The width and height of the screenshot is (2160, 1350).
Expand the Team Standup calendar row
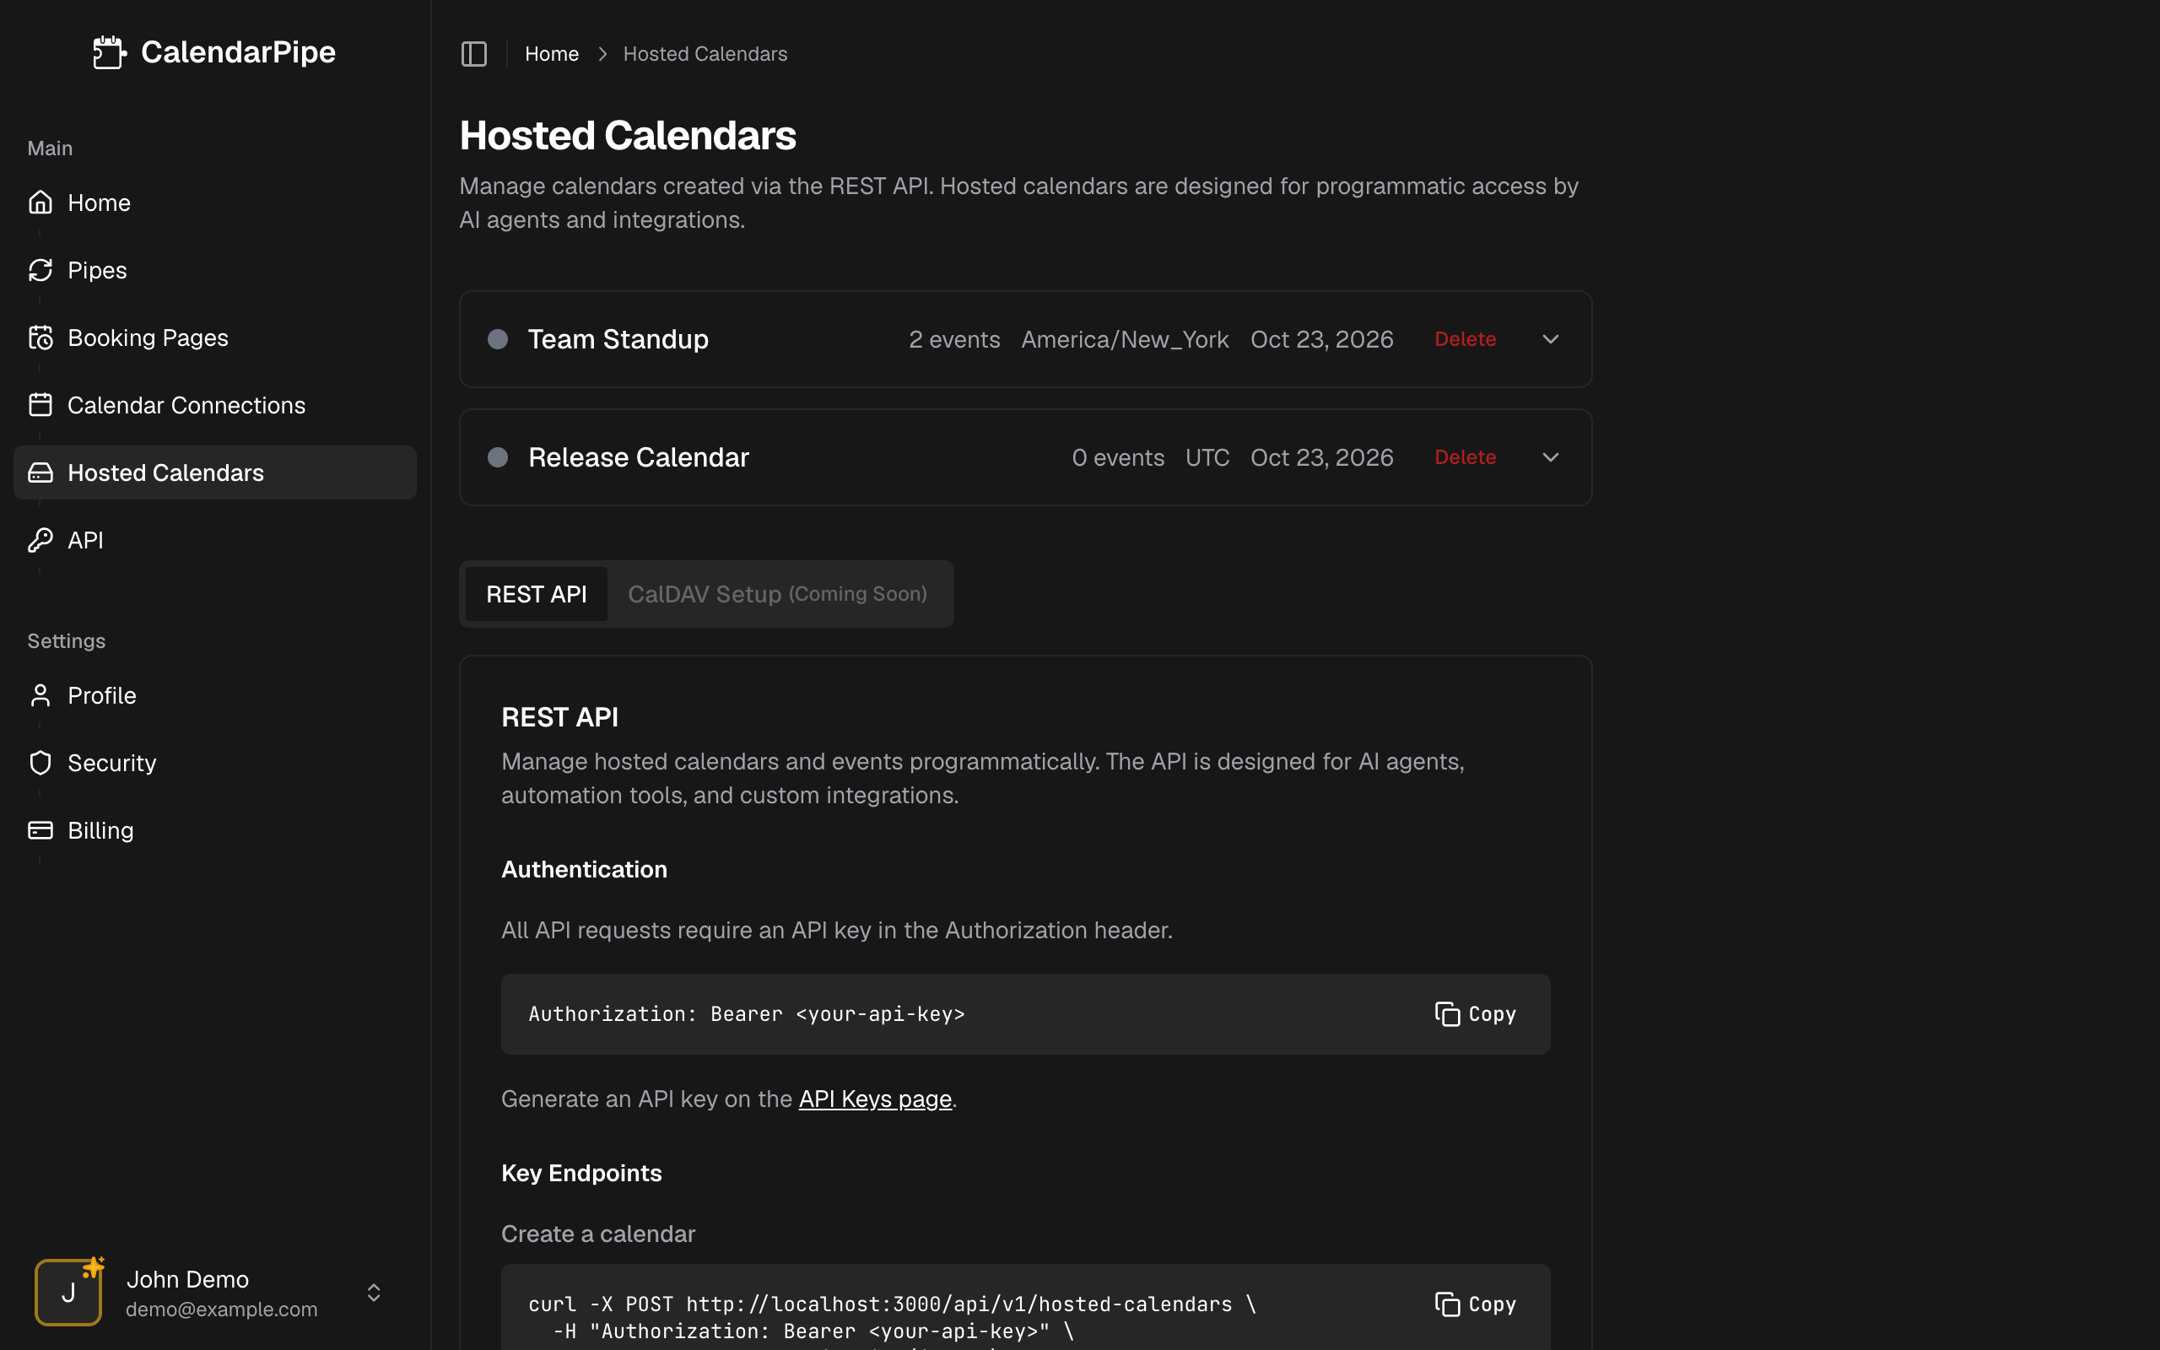click(1550, 339)
